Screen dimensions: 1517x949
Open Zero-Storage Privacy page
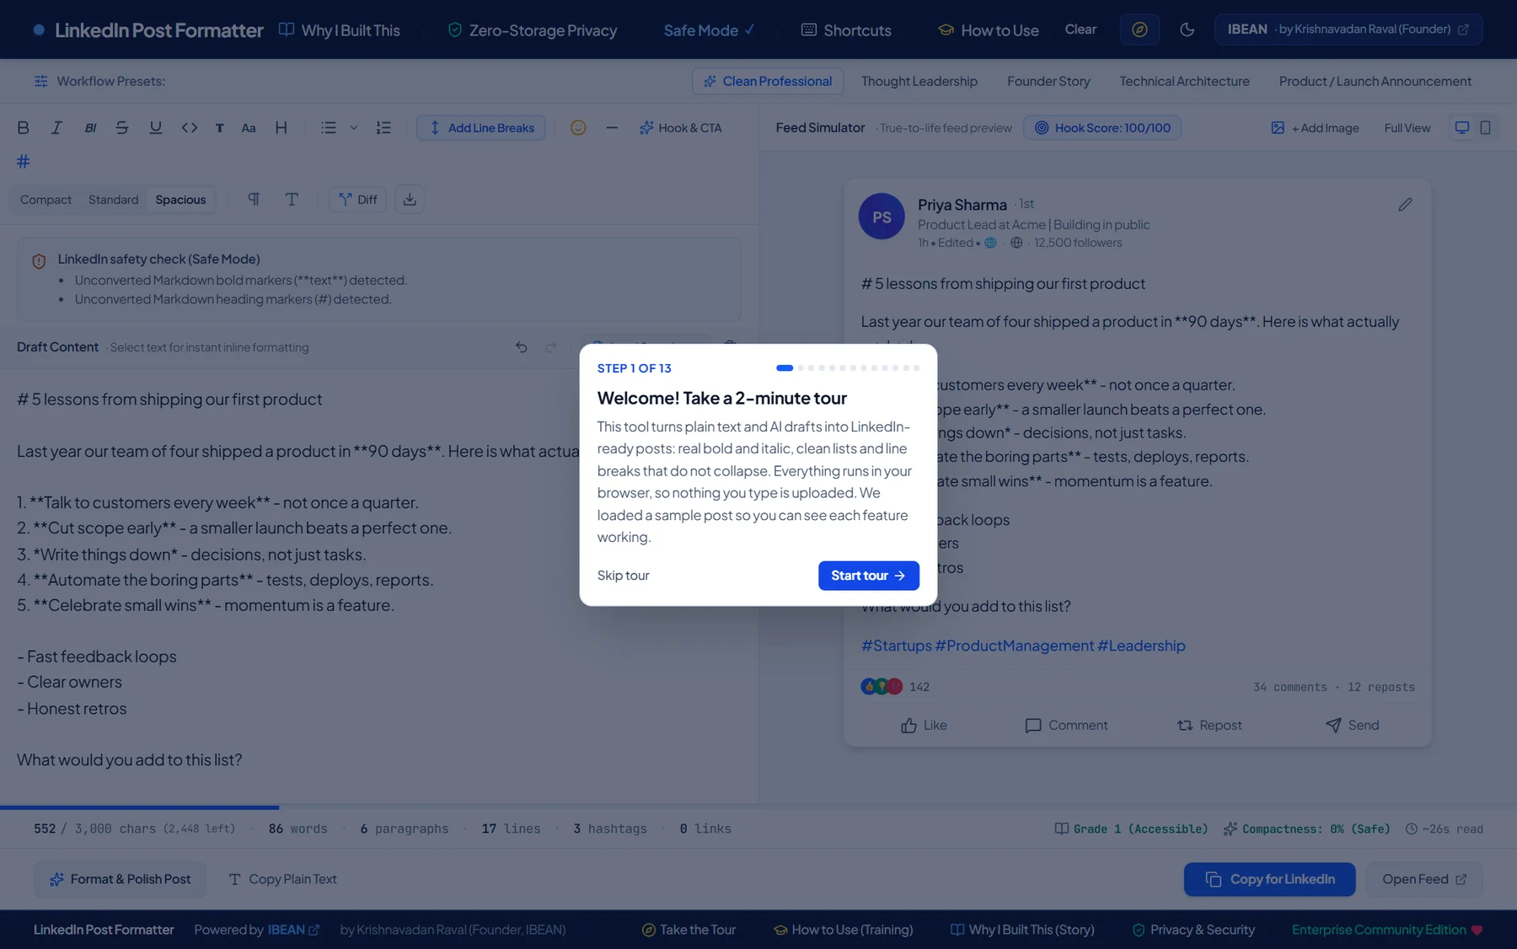[533, 30]
